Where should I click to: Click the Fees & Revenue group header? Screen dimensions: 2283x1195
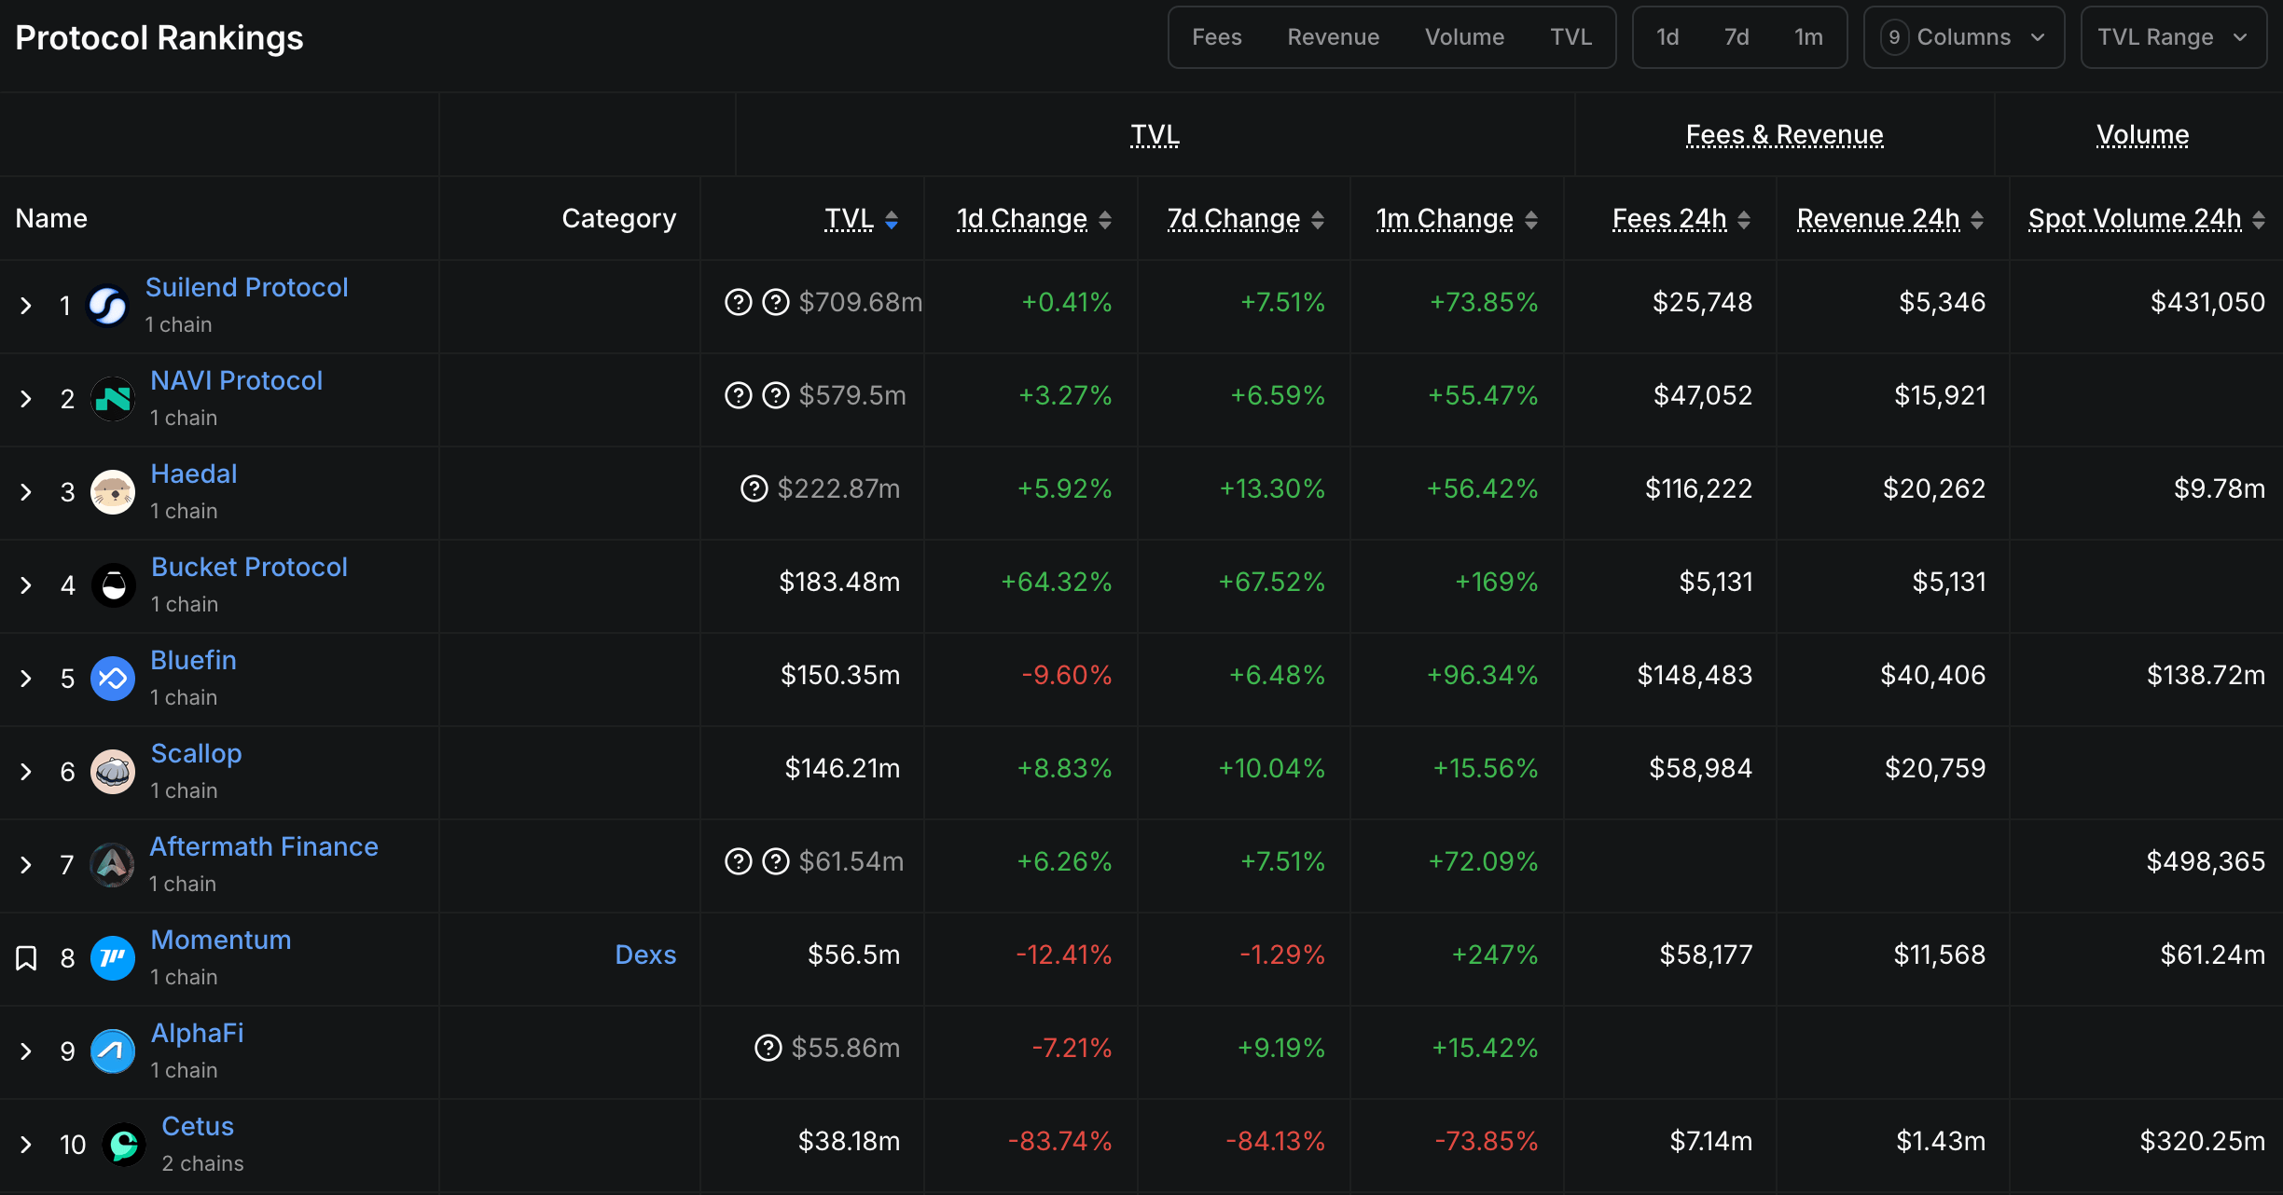pyautogui.click(x=1784, y=135)
